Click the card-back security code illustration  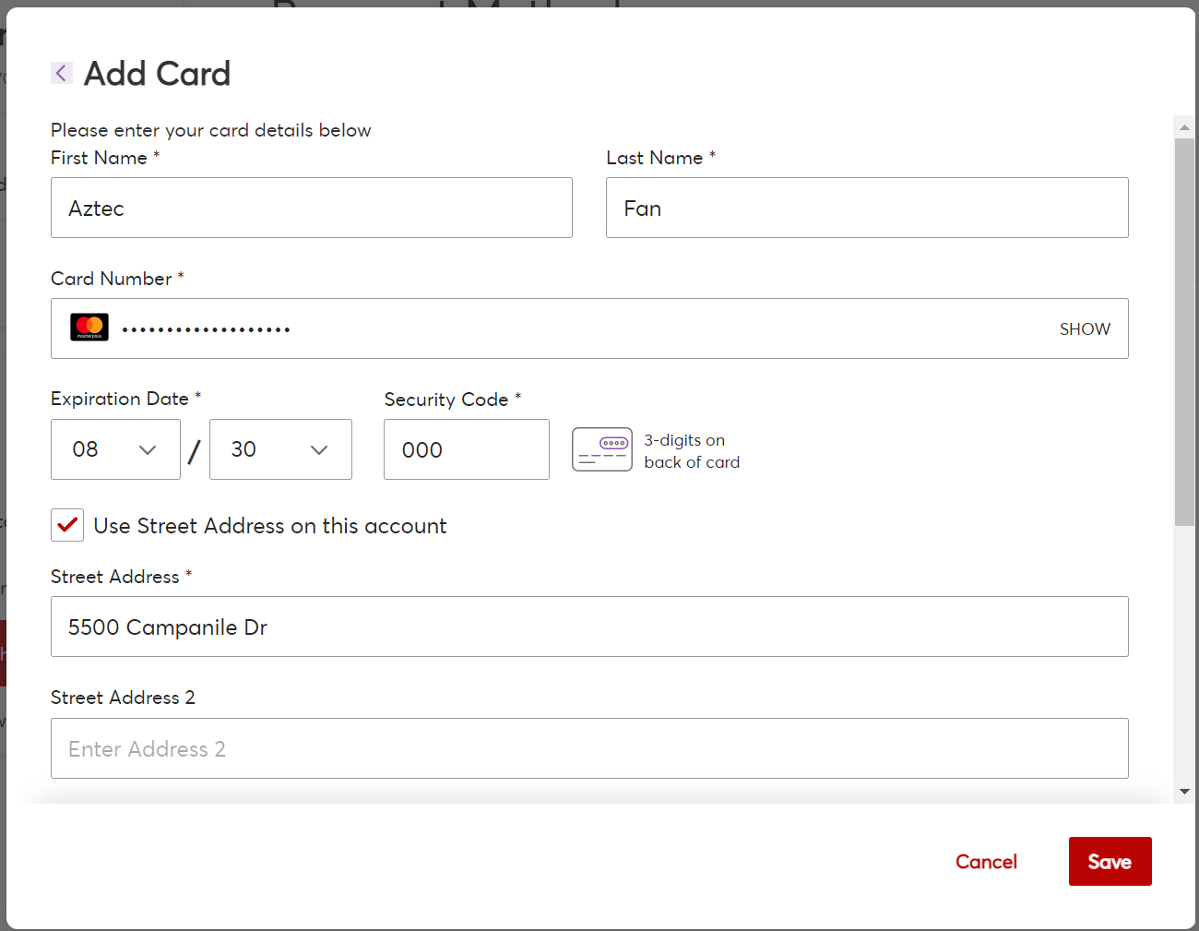click(x=602, y=449)
